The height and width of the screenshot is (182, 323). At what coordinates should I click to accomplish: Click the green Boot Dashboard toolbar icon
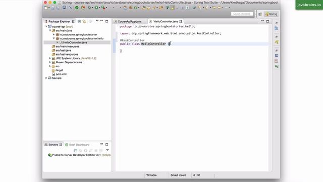(77, 8)
